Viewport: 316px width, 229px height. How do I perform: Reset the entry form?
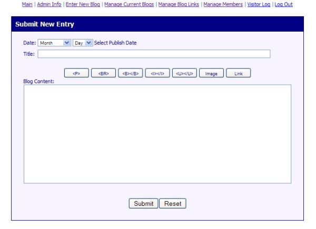tap(173, 203)
